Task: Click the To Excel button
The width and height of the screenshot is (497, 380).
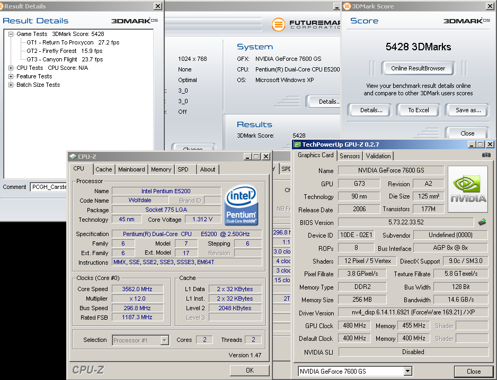Action: (419, 110)
